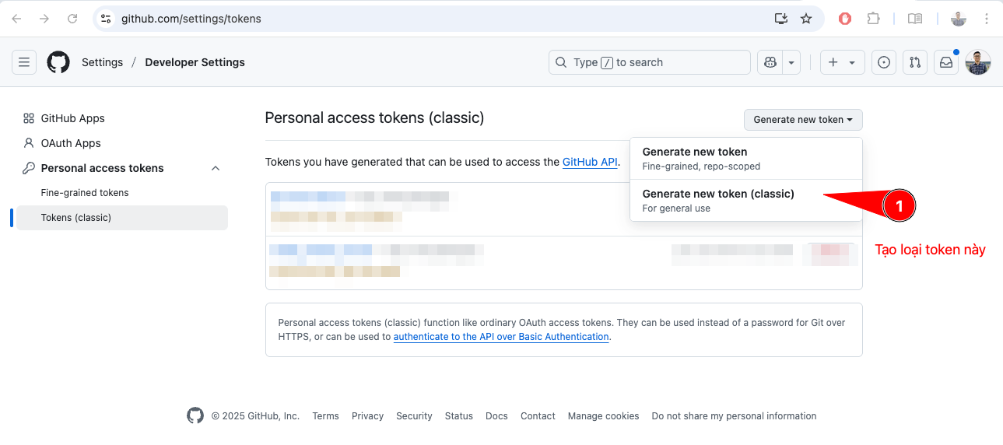Open the GitHub hamburger navigation menu

24,62
